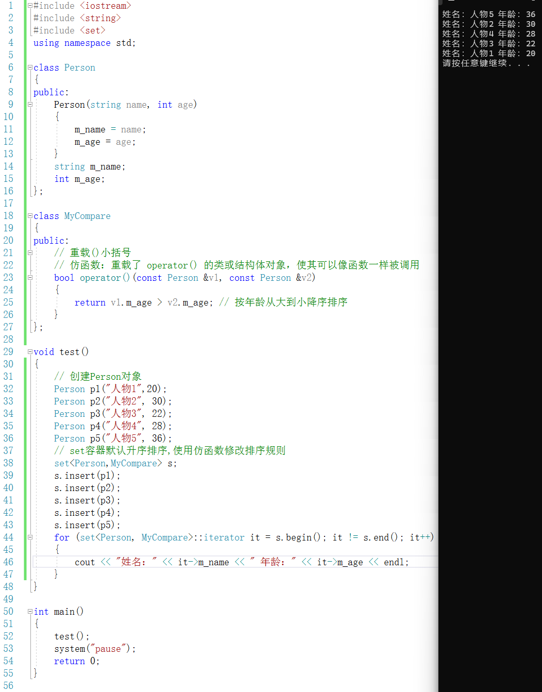Collapse the class MyCompare fold marker
Image resolution: width=542 pixels, height=692 pixels.
point(30,216)
